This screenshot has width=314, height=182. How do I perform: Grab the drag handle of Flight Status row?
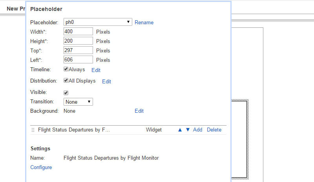[33, 130]
